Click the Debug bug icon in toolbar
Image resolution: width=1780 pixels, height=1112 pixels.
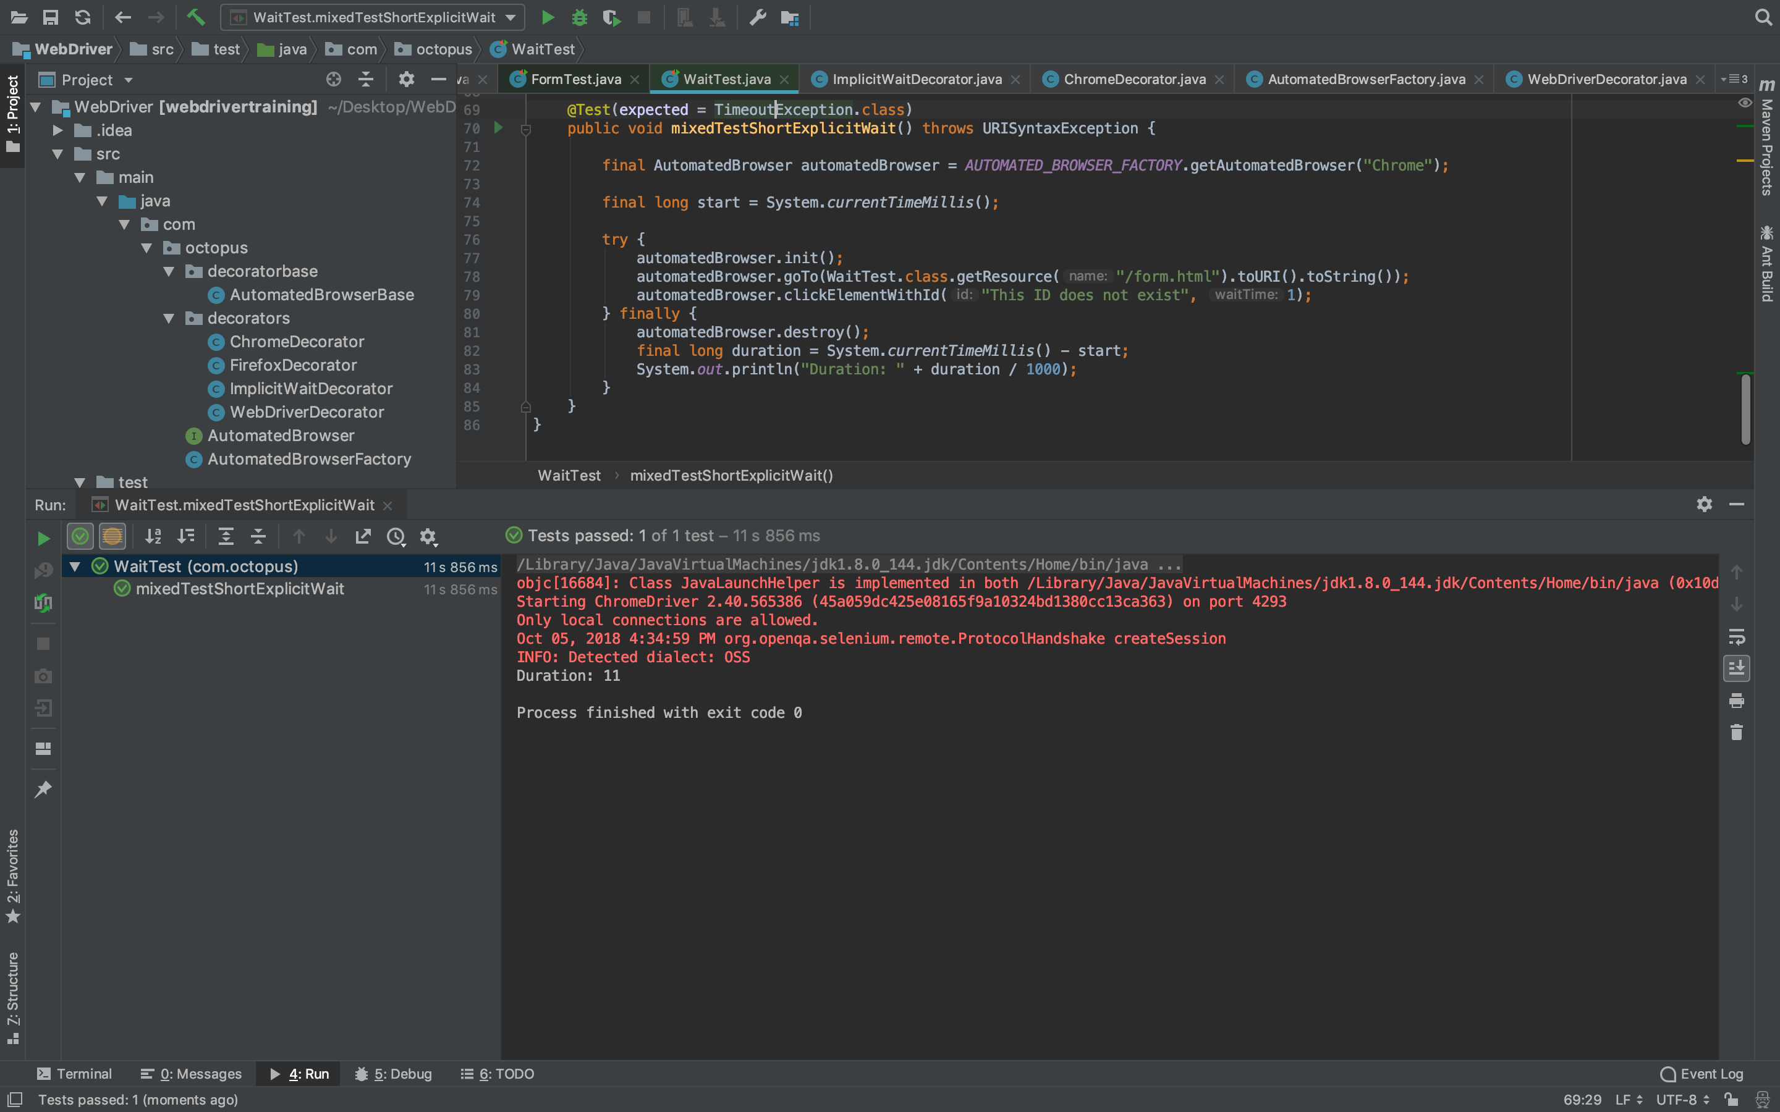[x=580, y=17]
